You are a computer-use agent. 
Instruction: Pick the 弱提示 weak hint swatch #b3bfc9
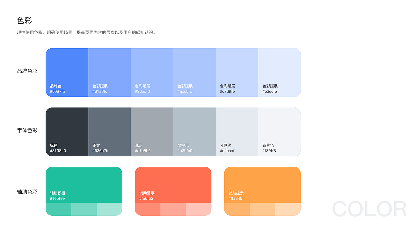[x=194, y=132]
